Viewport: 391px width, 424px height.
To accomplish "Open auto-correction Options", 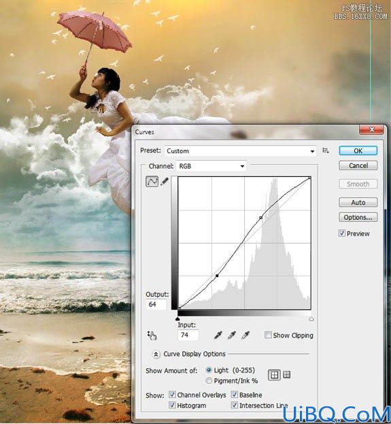I will (358, 217).
